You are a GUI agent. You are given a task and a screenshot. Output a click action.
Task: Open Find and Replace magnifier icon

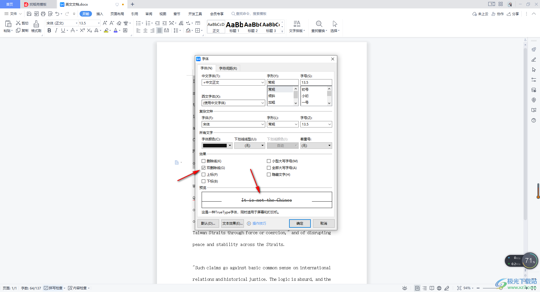click(319, 24)
